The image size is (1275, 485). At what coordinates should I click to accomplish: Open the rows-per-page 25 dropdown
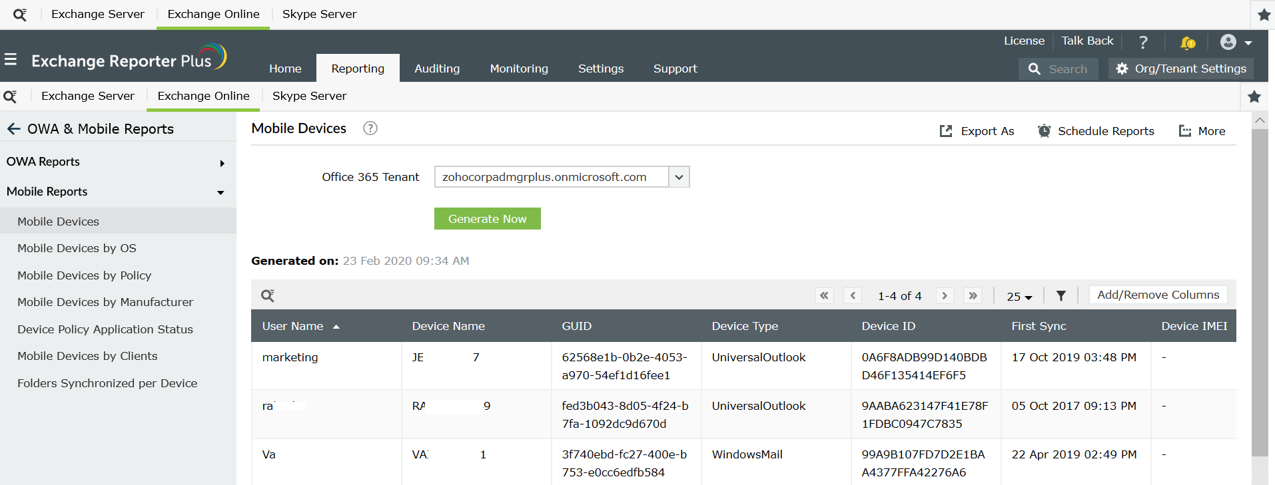[1019, 296]
